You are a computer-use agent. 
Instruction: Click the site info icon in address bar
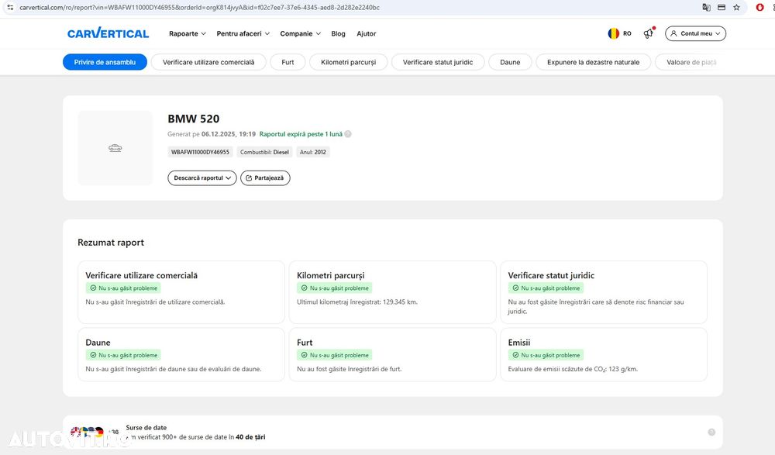click(10, 8)
